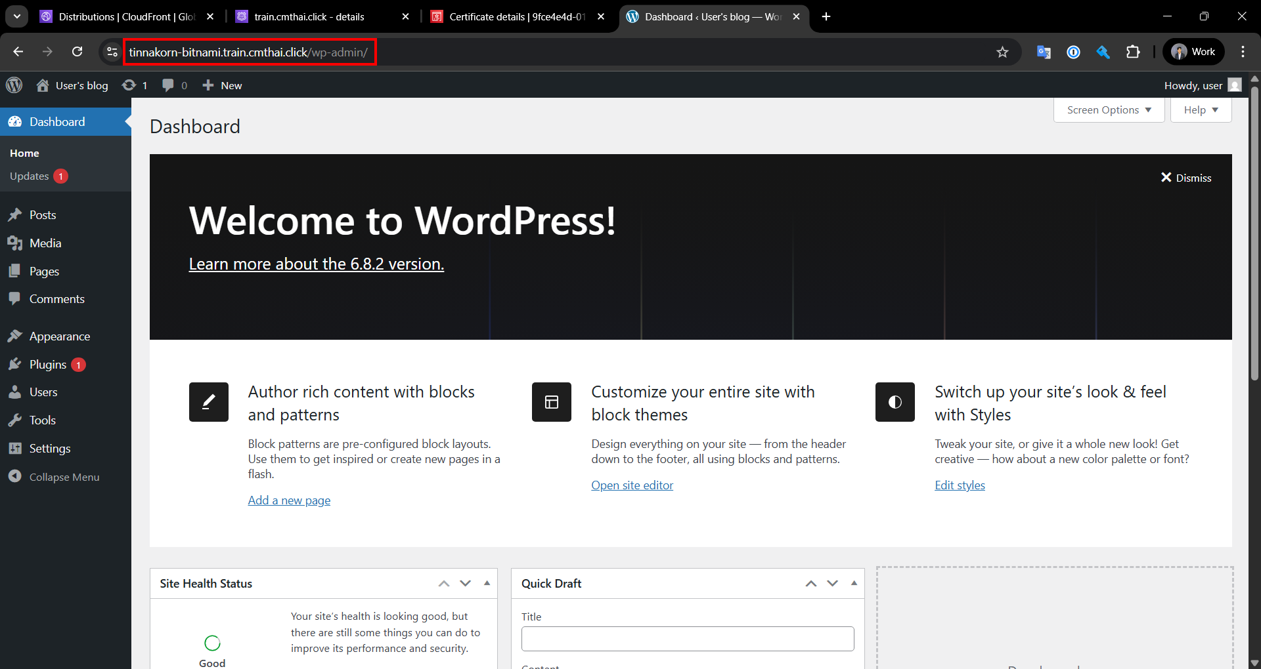Viewport: 1261px width, 669px height.
Task: Open comments bubble in admin bar
Action: pos(175,85)
